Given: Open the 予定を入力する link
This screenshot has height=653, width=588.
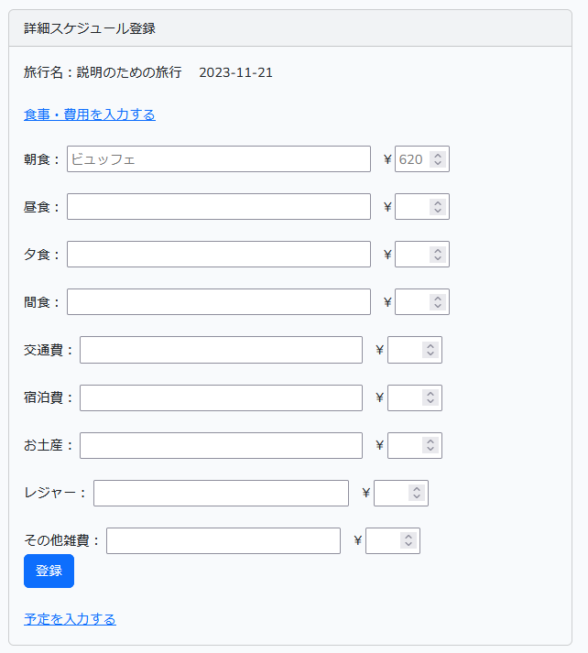Looking at the screenshot, I should (70, 619).
